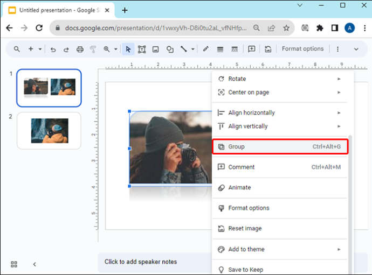Viewport: 372px width, 275px height.
Task: Click the border weight icon
Action: [x=220, y=50]
